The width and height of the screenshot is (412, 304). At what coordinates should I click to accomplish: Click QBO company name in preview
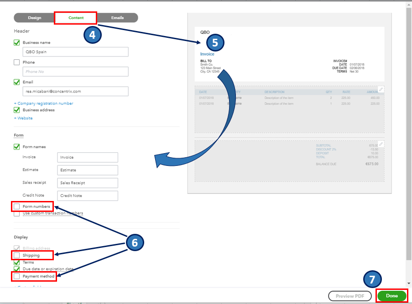pyautogui.click(x=205, y=32)
